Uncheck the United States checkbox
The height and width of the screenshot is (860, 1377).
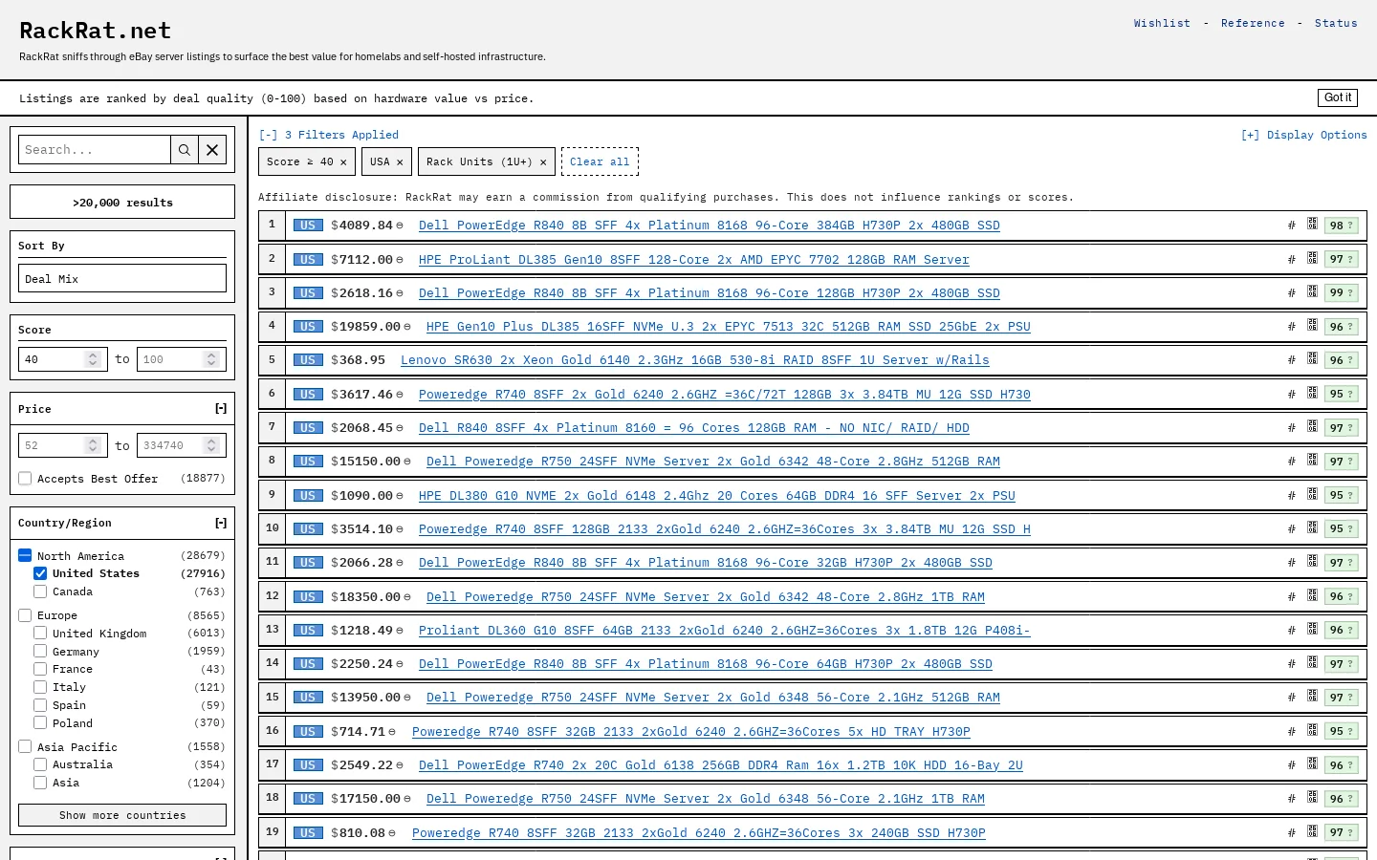pyautogui.click(x=40, y=573)
